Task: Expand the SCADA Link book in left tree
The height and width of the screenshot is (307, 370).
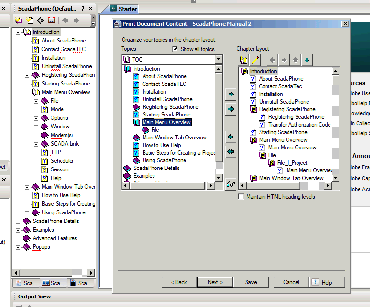Action: tap(36, 144)
